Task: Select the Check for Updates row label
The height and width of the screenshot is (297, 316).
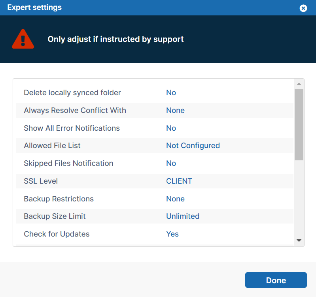Action: click(x=57, y=234)
